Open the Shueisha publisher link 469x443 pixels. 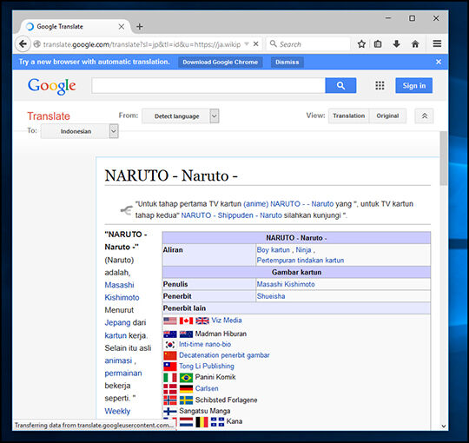[271, 296]
